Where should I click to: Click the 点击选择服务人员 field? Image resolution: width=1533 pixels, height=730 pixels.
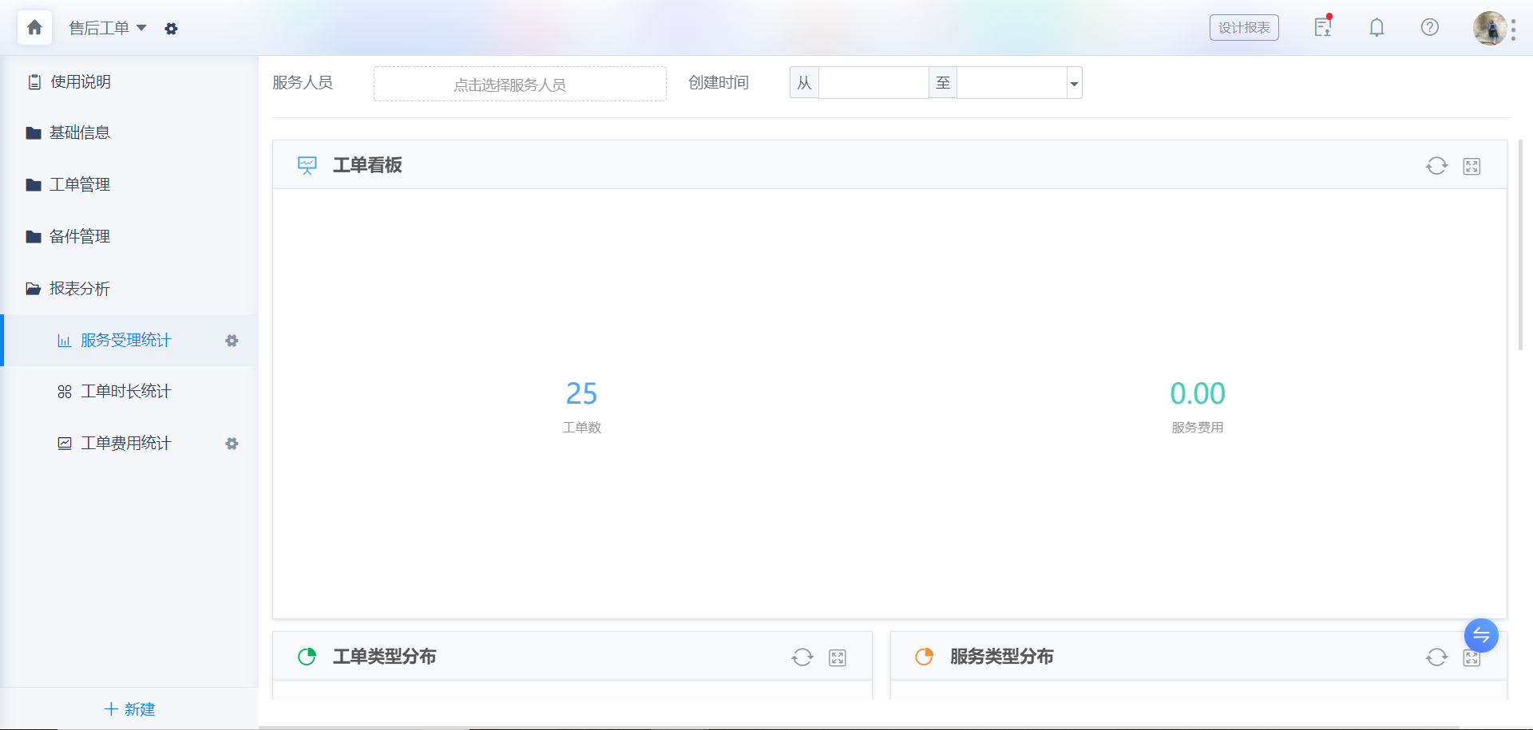coord(520,84)
